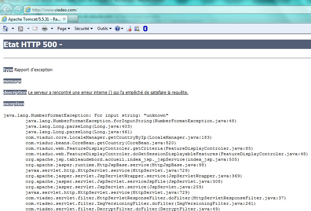Image resolution: width=311 pixels, height=211 pixels.
Task: Click the HttpJspBase.service line
Action: [116, 165]
